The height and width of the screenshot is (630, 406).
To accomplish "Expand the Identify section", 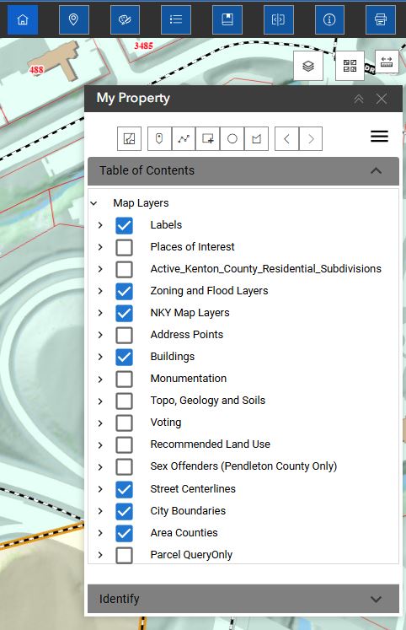I will (243, 599).
